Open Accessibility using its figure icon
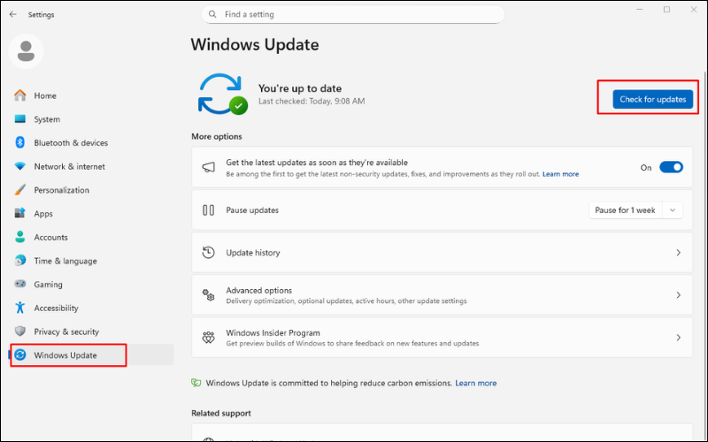Image resolution: width=708 pixels, height=442 pixels. click(x=20, y=308)
